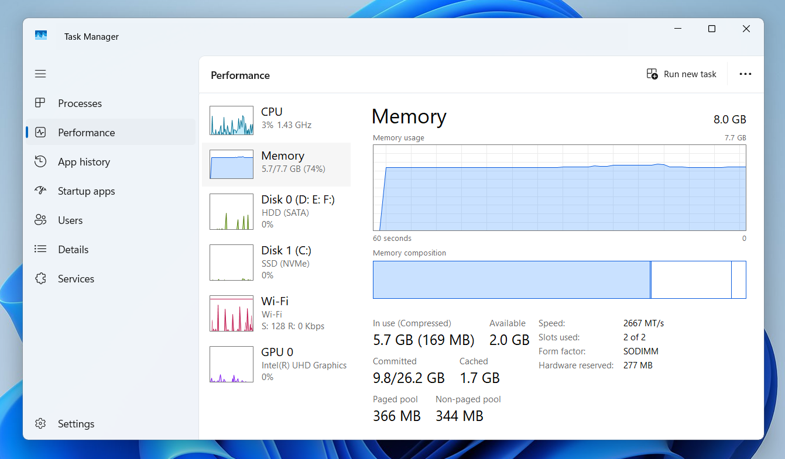The width and height of the screenshot is (785, 459).
Task: Click the Memory usage graph
Action: [559, 188]
